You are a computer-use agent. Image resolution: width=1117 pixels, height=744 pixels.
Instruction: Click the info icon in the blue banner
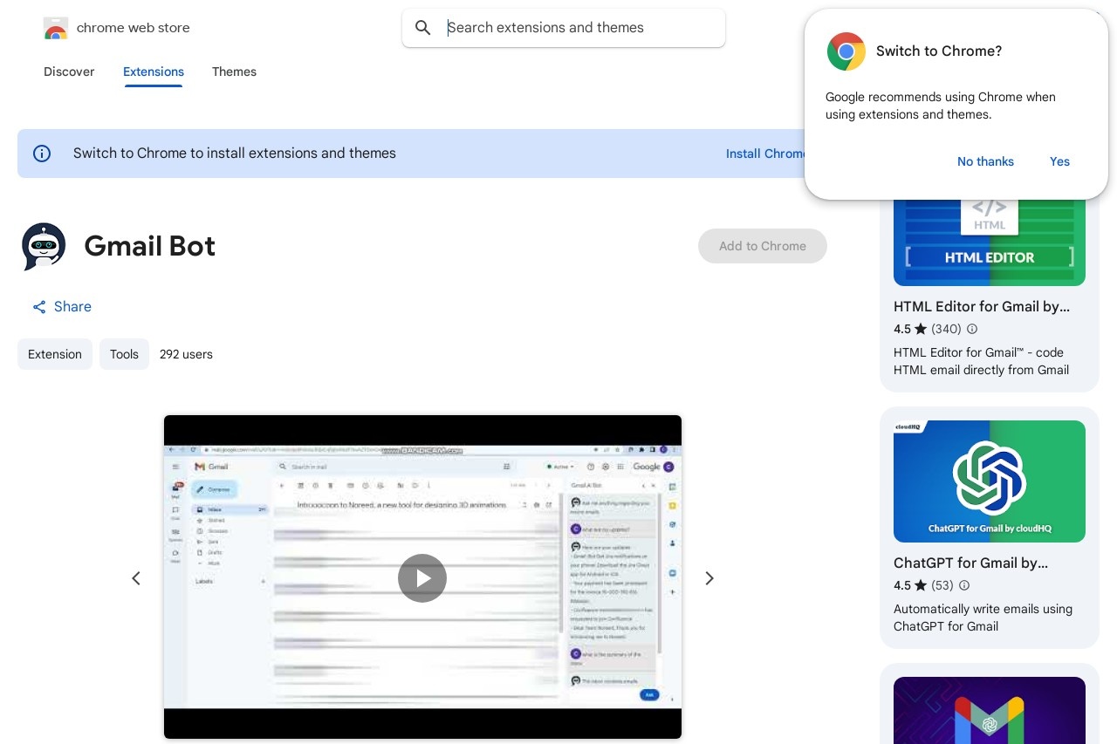pos(42,154)
